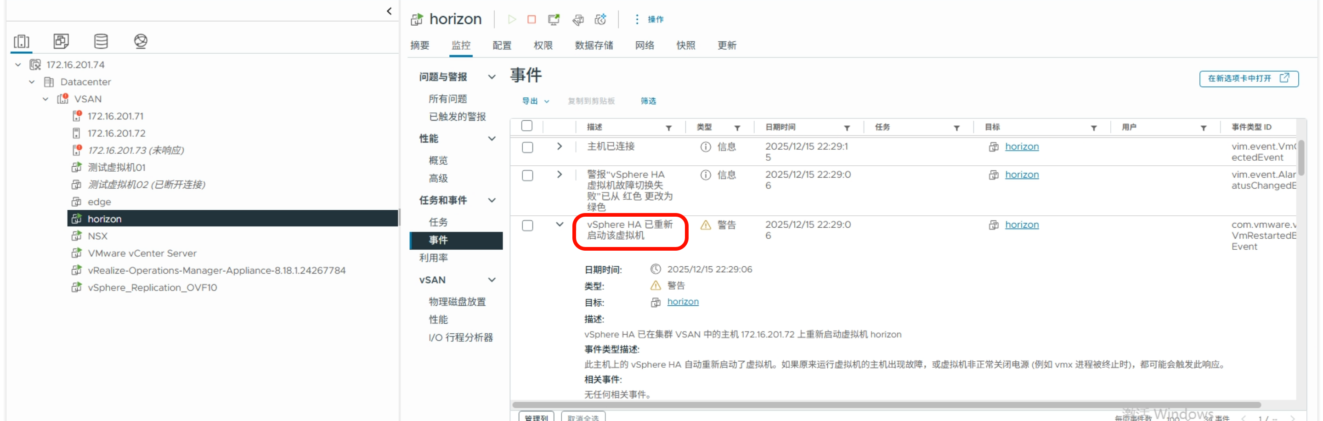Viewport: 1323px width, 421px height.
Task: Collapse the vSAN section
Action: tap(492, 280)
